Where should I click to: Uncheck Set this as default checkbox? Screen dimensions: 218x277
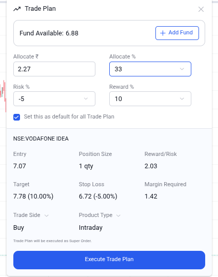click(16, 117)
